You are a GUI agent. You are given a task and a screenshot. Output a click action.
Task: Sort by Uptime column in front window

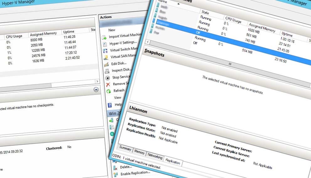pyautogui.click(x=287, y=34)
